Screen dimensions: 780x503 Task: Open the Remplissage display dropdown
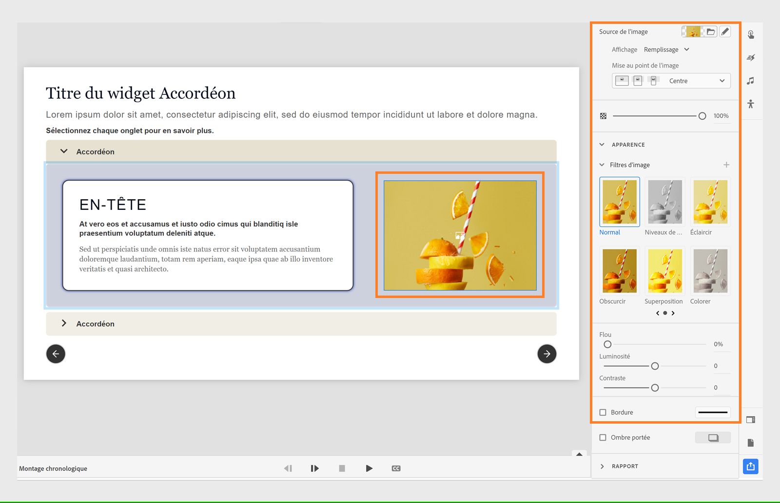tap(666, 49)
